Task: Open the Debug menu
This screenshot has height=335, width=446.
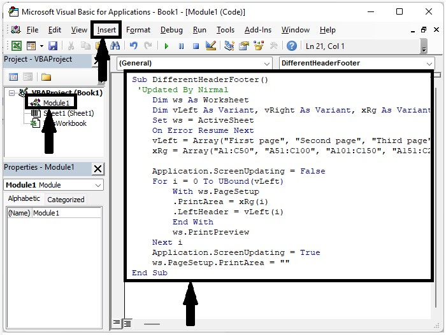Action: (171, 30)
